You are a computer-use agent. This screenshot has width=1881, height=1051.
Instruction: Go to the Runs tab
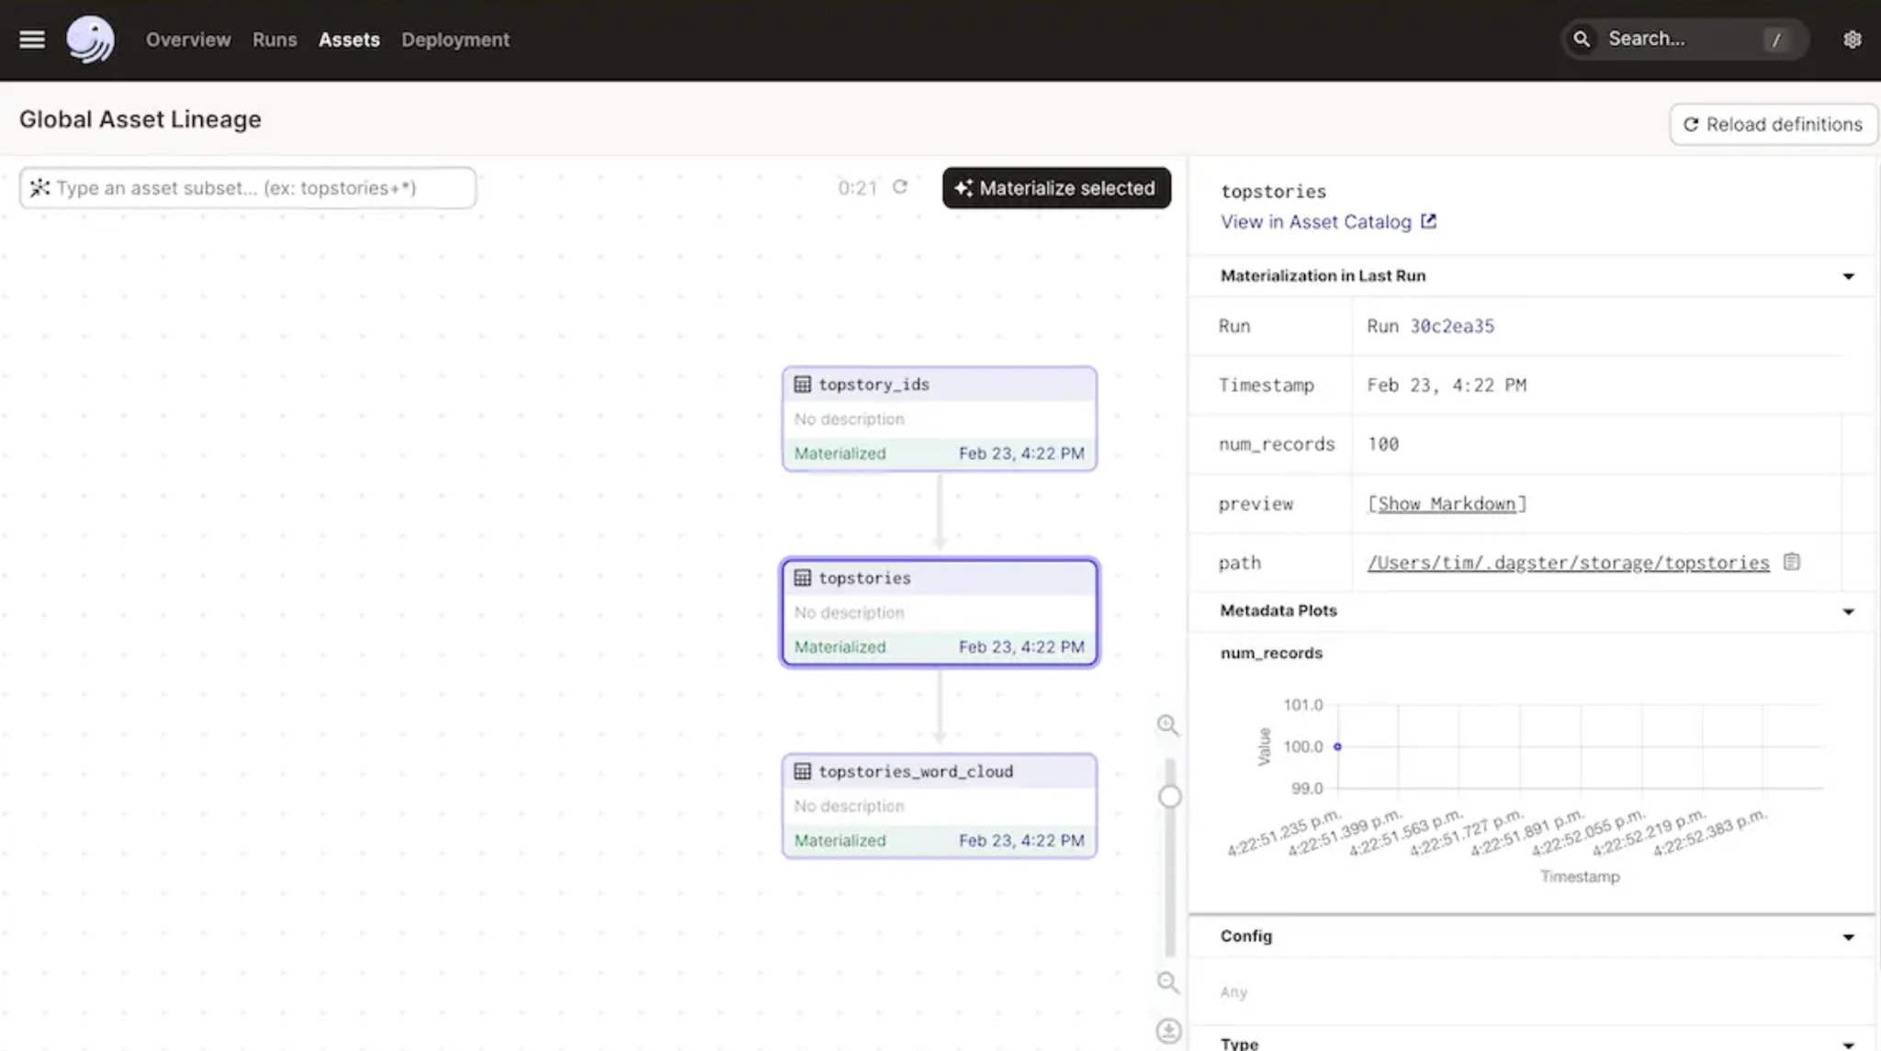click(x=275, y=39)
